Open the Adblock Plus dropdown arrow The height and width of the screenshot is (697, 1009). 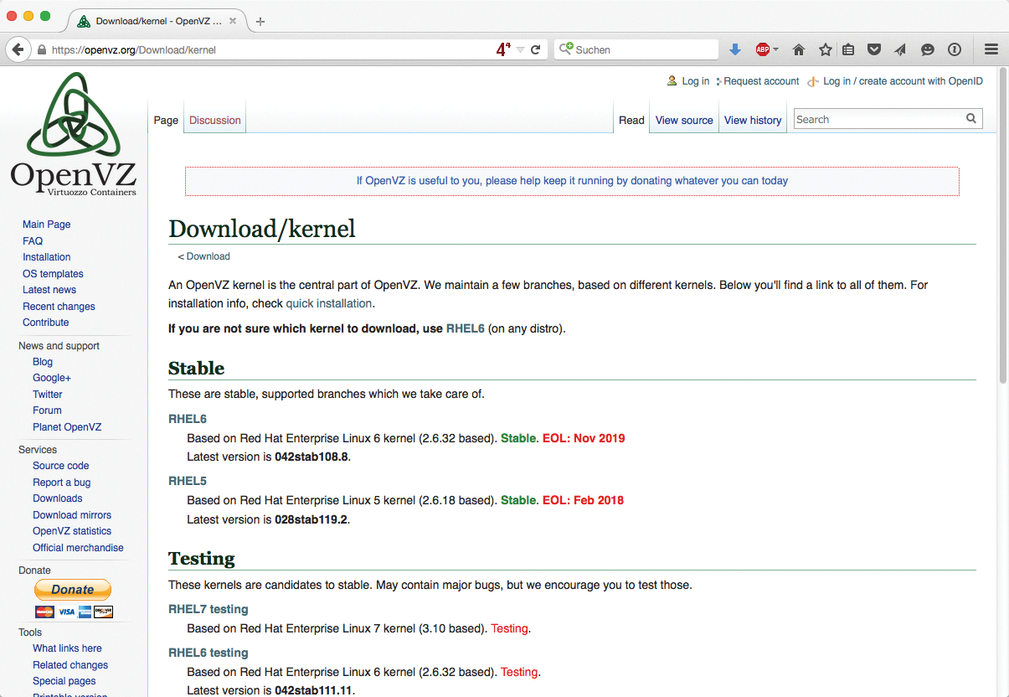[776, 49]
